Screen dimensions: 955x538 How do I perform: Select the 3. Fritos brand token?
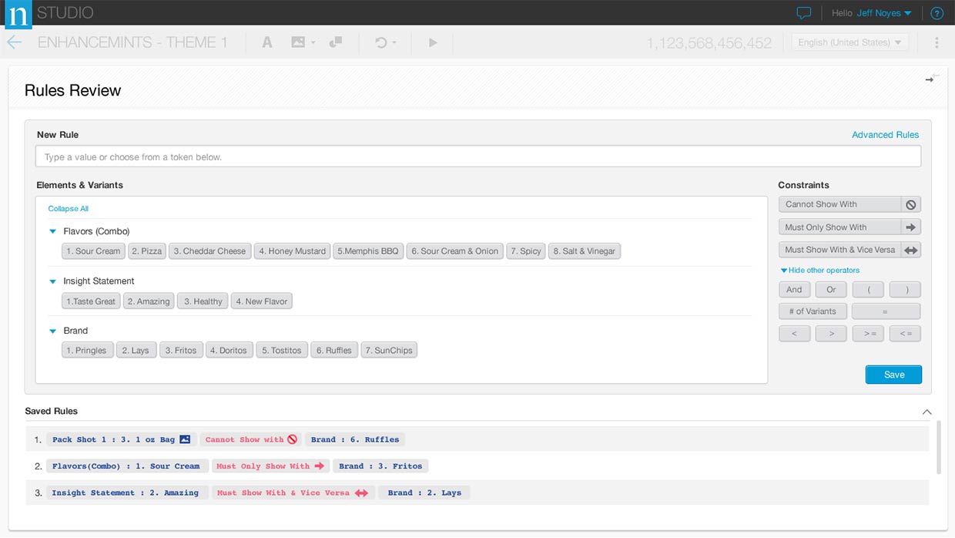(x=181, y=350)
